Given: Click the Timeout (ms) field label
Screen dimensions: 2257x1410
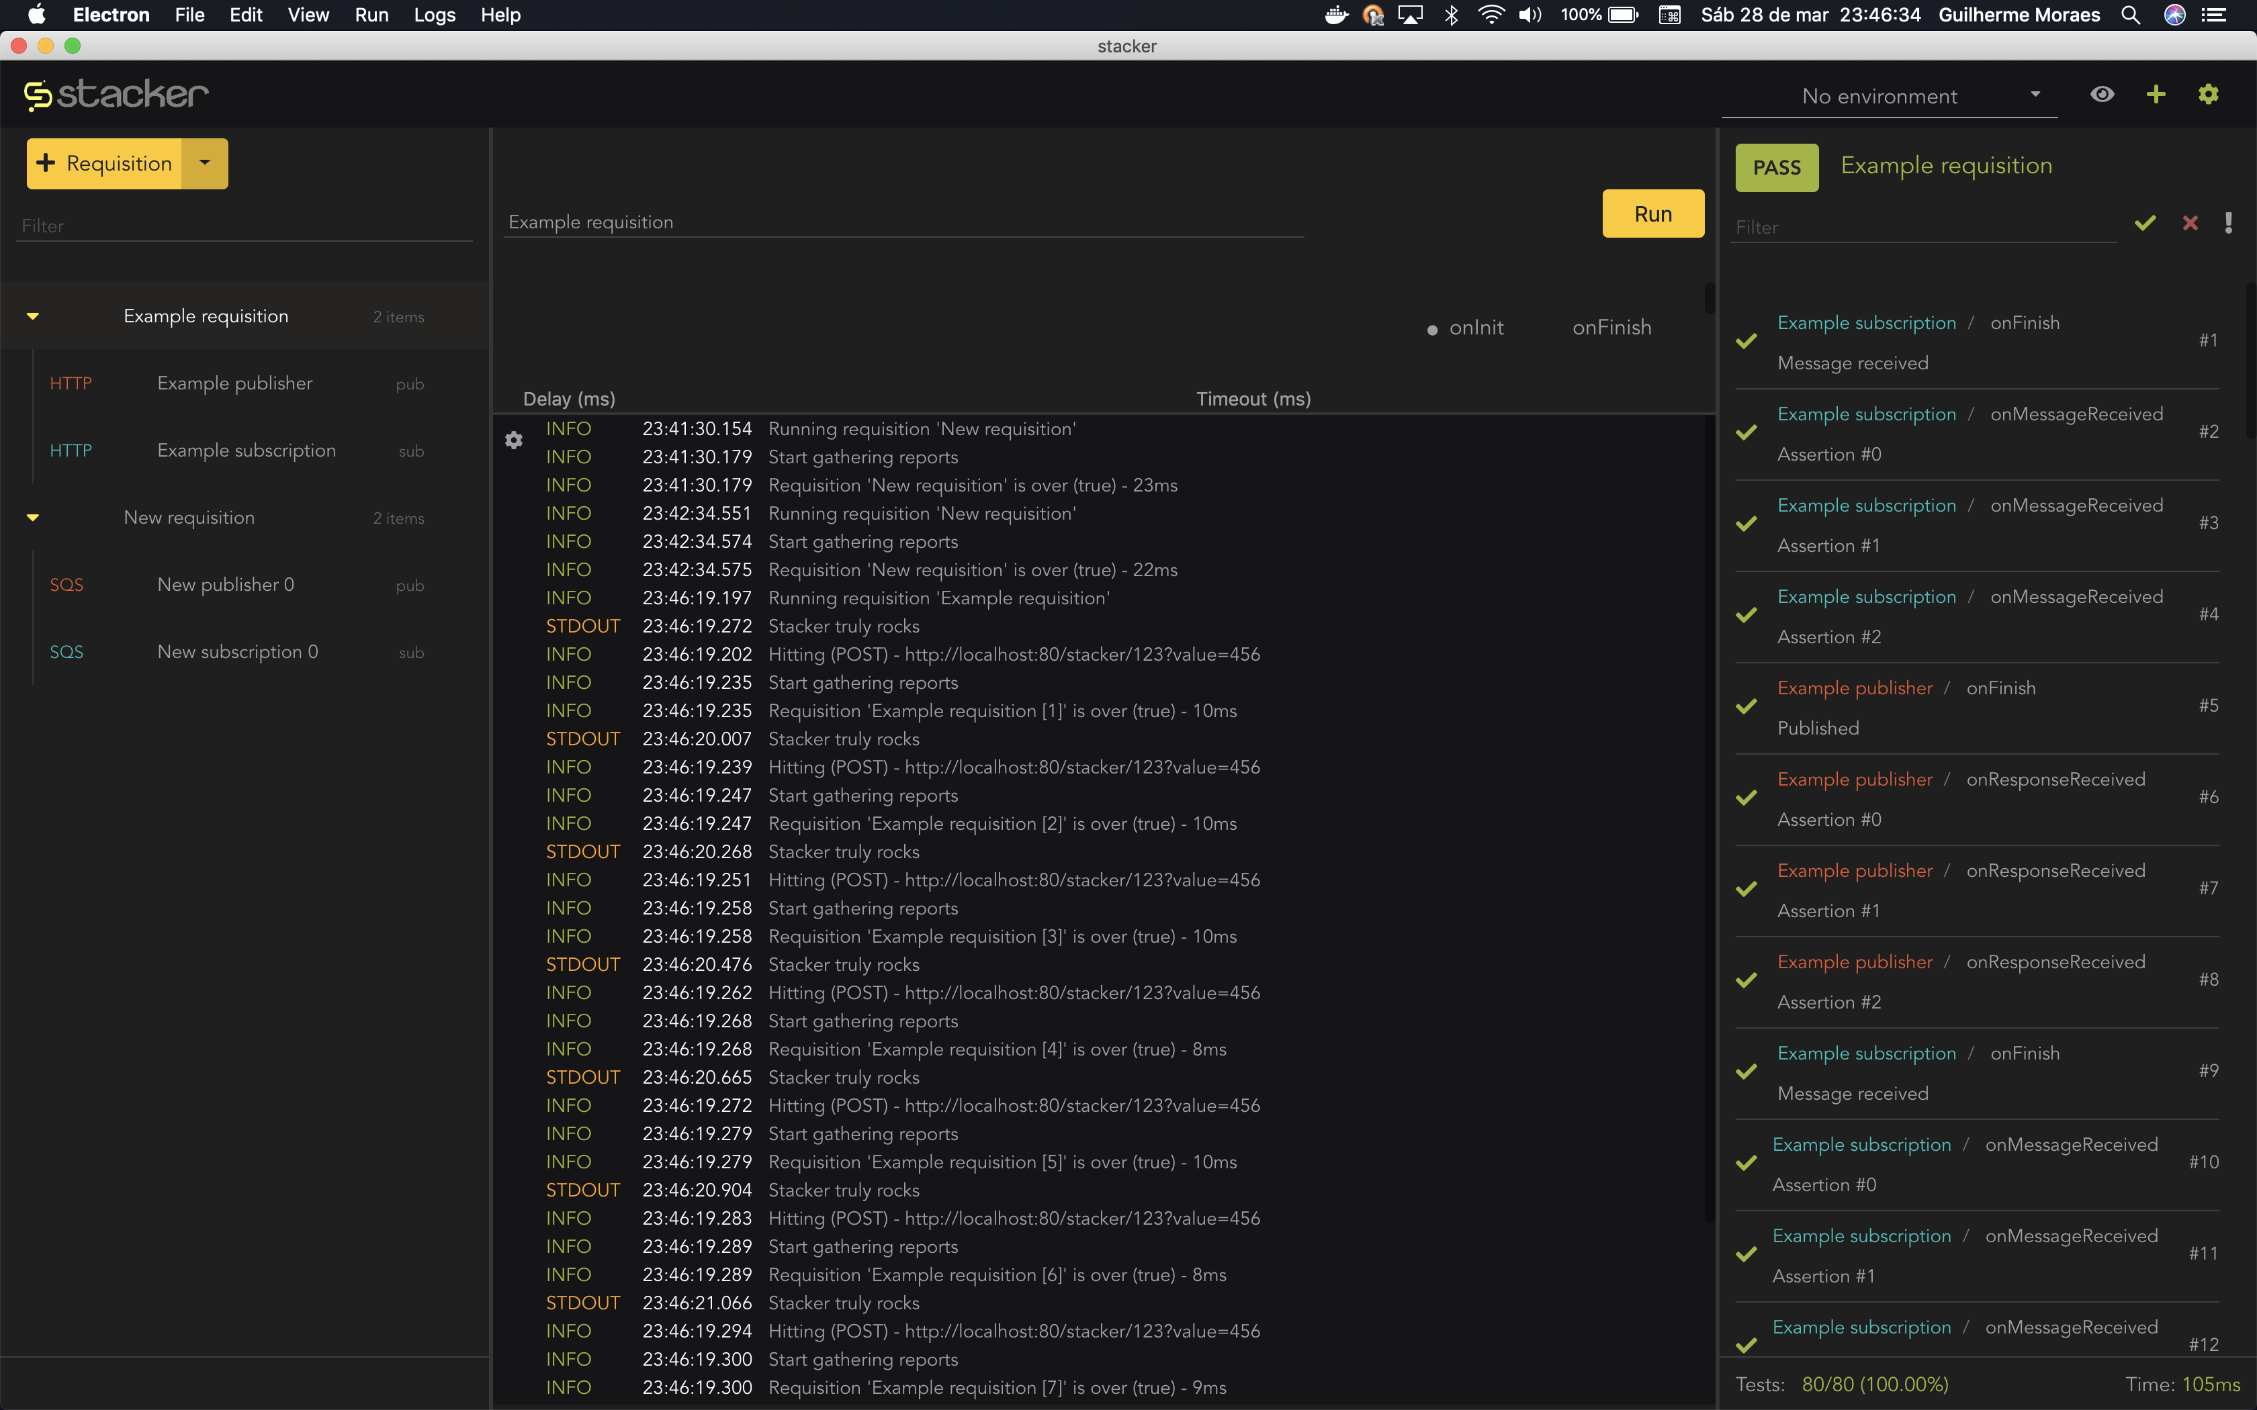Looking at the screenshot, I should 1253,399.
